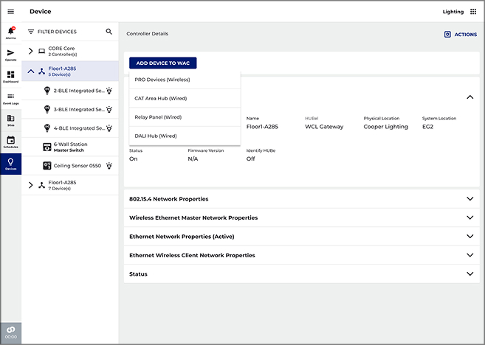Image resolution: width=485 pixels, height=345 pixels.
Task: Click the Lighting label in header
Action: (x=453, y=12)
